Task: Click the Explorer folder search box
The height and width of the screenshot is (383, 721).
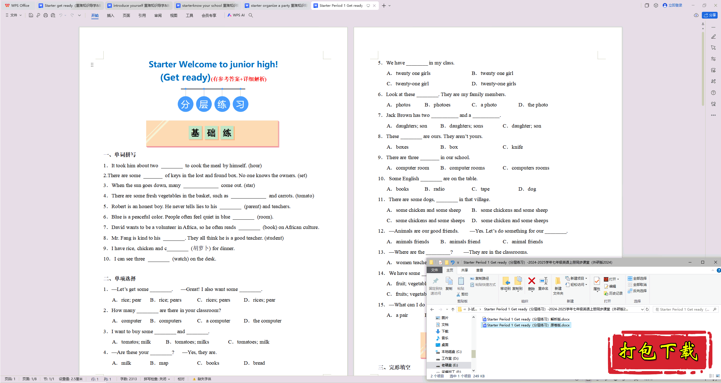Action: (x=685, y=309)
